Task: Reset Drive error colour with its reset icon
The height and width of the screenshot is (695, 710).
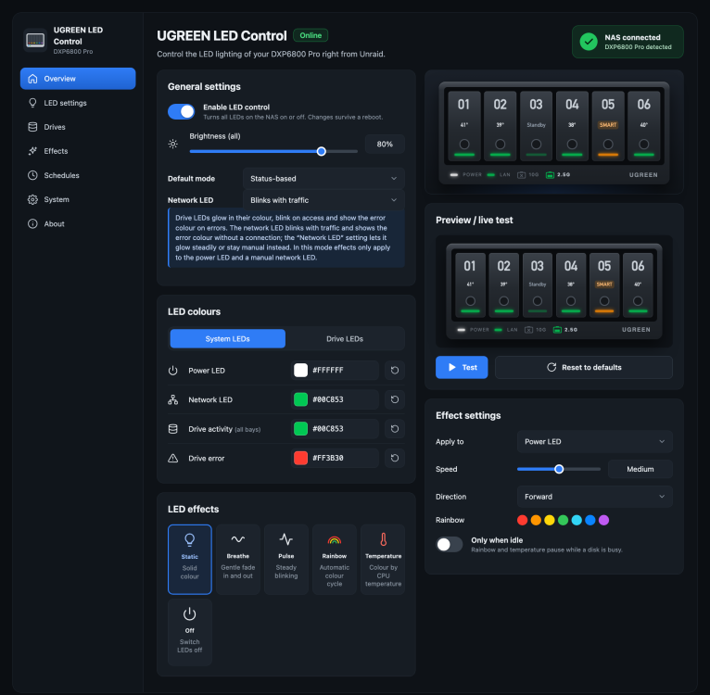Action: pos(395,458)
